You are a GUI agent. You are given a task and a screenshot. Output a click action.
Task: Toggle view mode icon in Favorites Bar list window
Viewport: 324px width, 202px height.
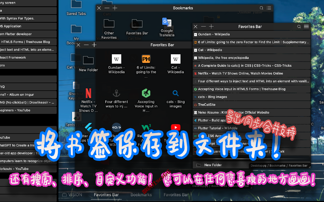[306, 27]
